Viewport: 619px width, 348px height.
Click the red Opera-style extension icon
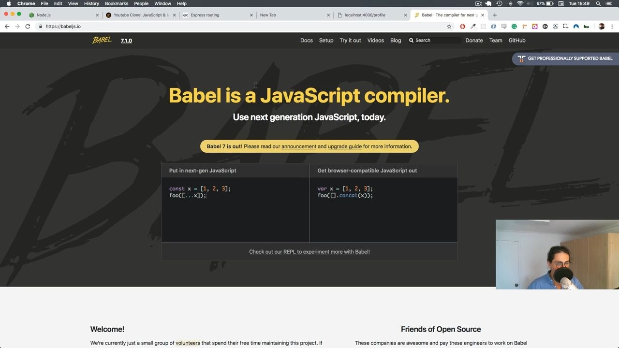click(462, 27)
